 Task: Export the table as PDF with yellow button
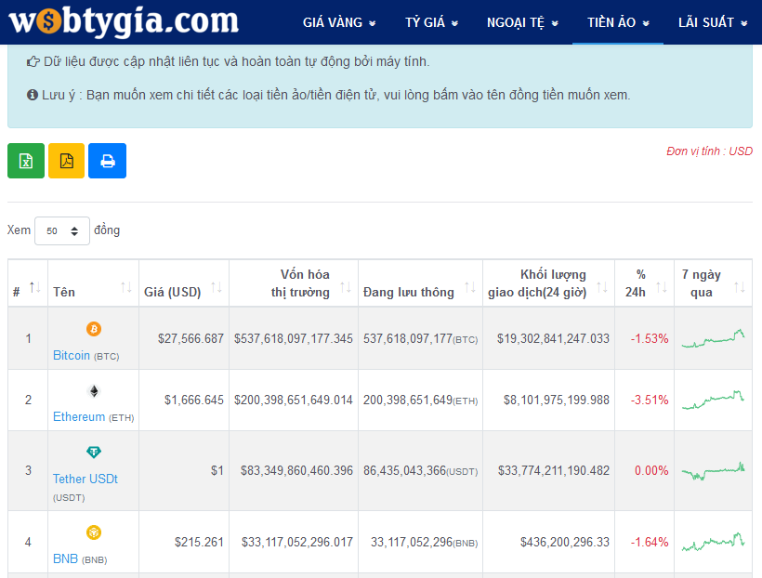click(67, 161)
